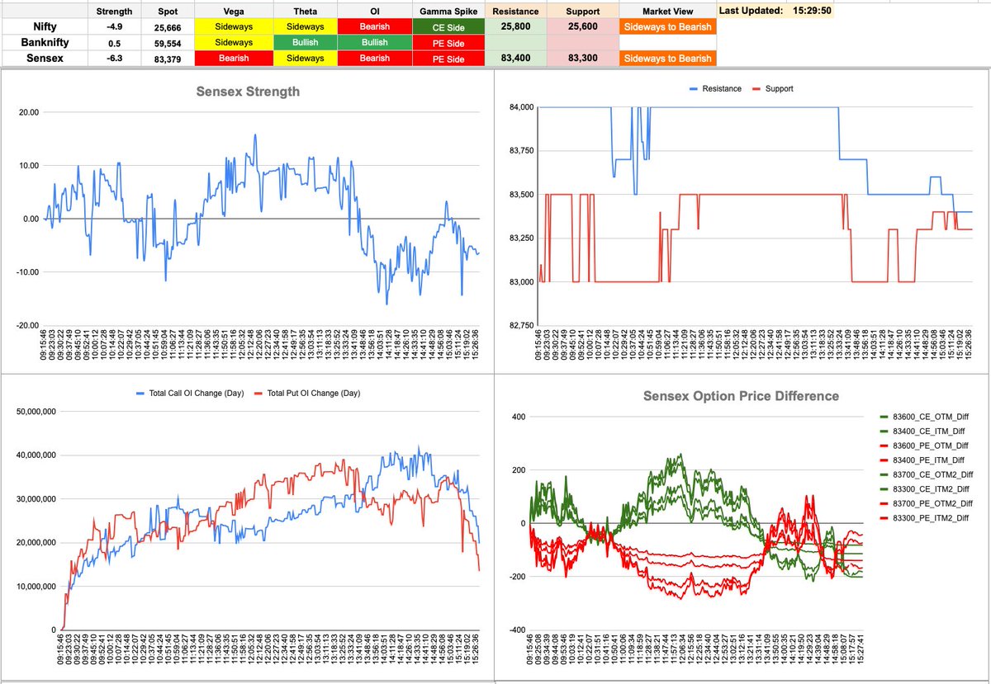Select the Theta column header cell
The height and width of the screenshot is (684, 991).
pos(305,11)
